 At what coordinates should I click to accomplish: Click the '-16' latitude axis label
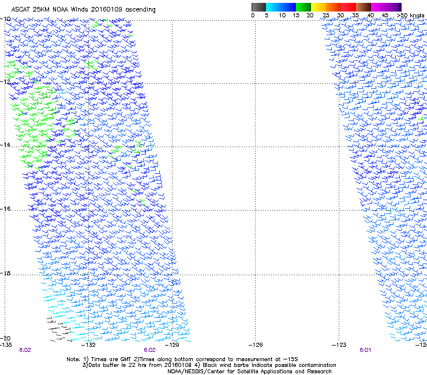5,209
